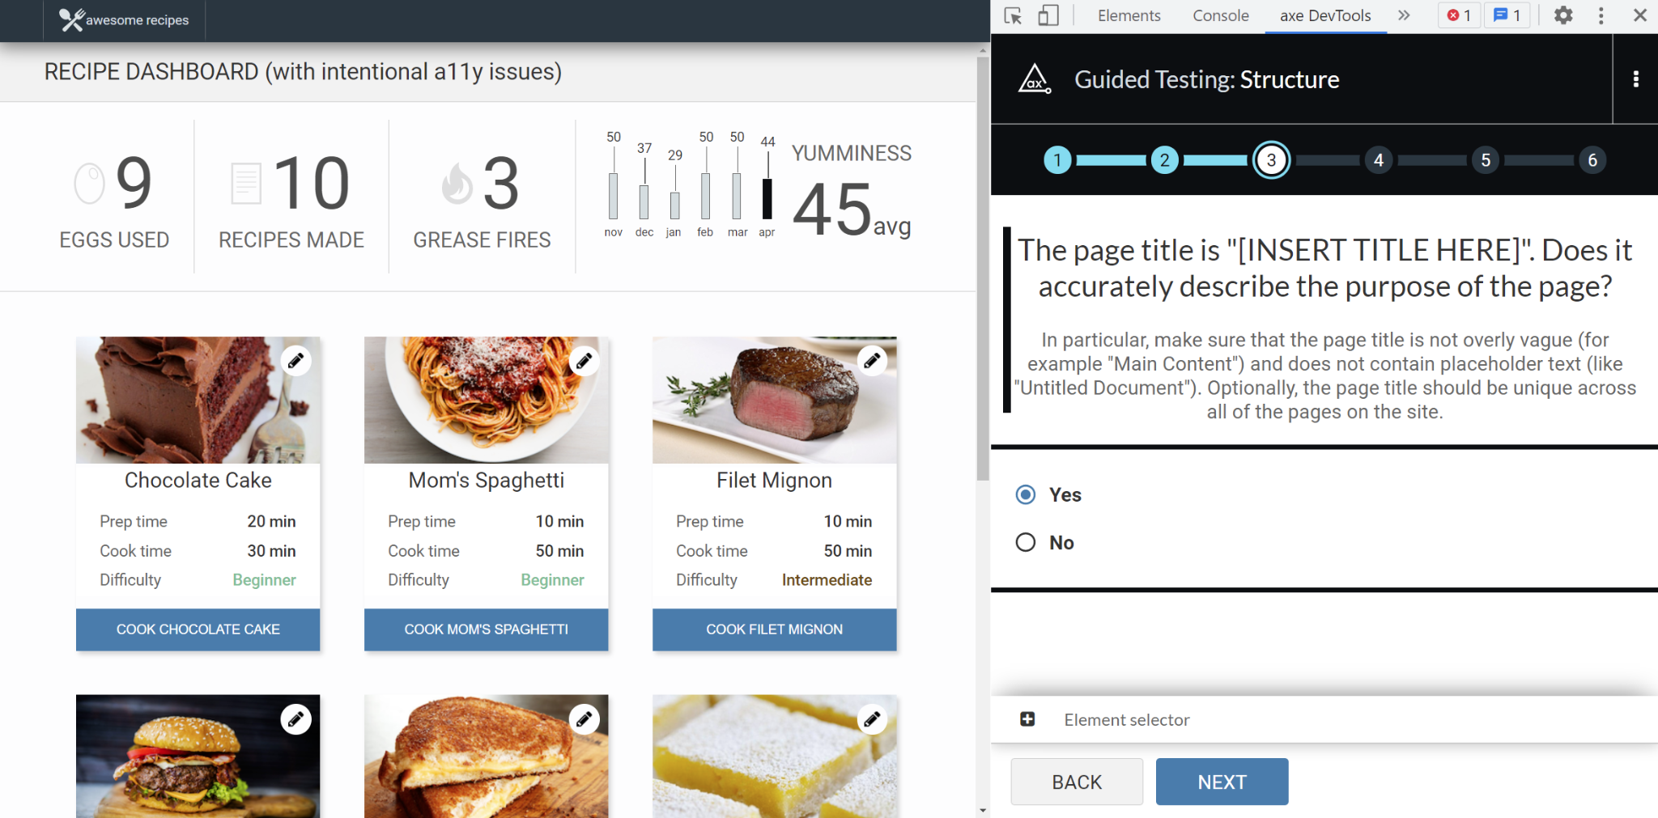Click step 5 in the guided testing progress
Screen dimensions: 1658x818
click(1486, 159)
